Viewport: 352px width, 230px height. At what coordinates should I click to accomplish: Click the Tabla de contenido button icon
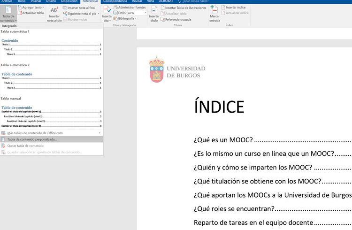(8, 10)
